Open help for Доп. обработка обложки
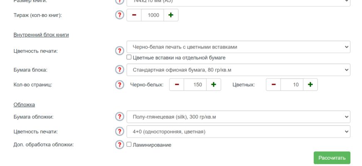 point(119,145)
